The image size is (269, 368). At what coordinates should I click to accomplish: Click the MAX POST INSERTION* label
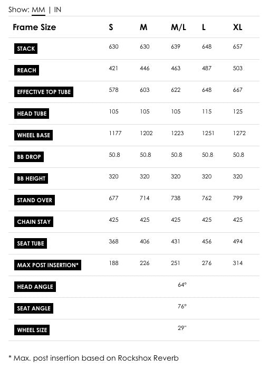pos(47,265)
